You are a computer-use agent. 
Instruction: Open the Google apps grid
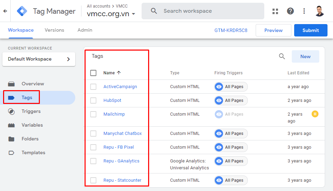click(x=275, y=11)
